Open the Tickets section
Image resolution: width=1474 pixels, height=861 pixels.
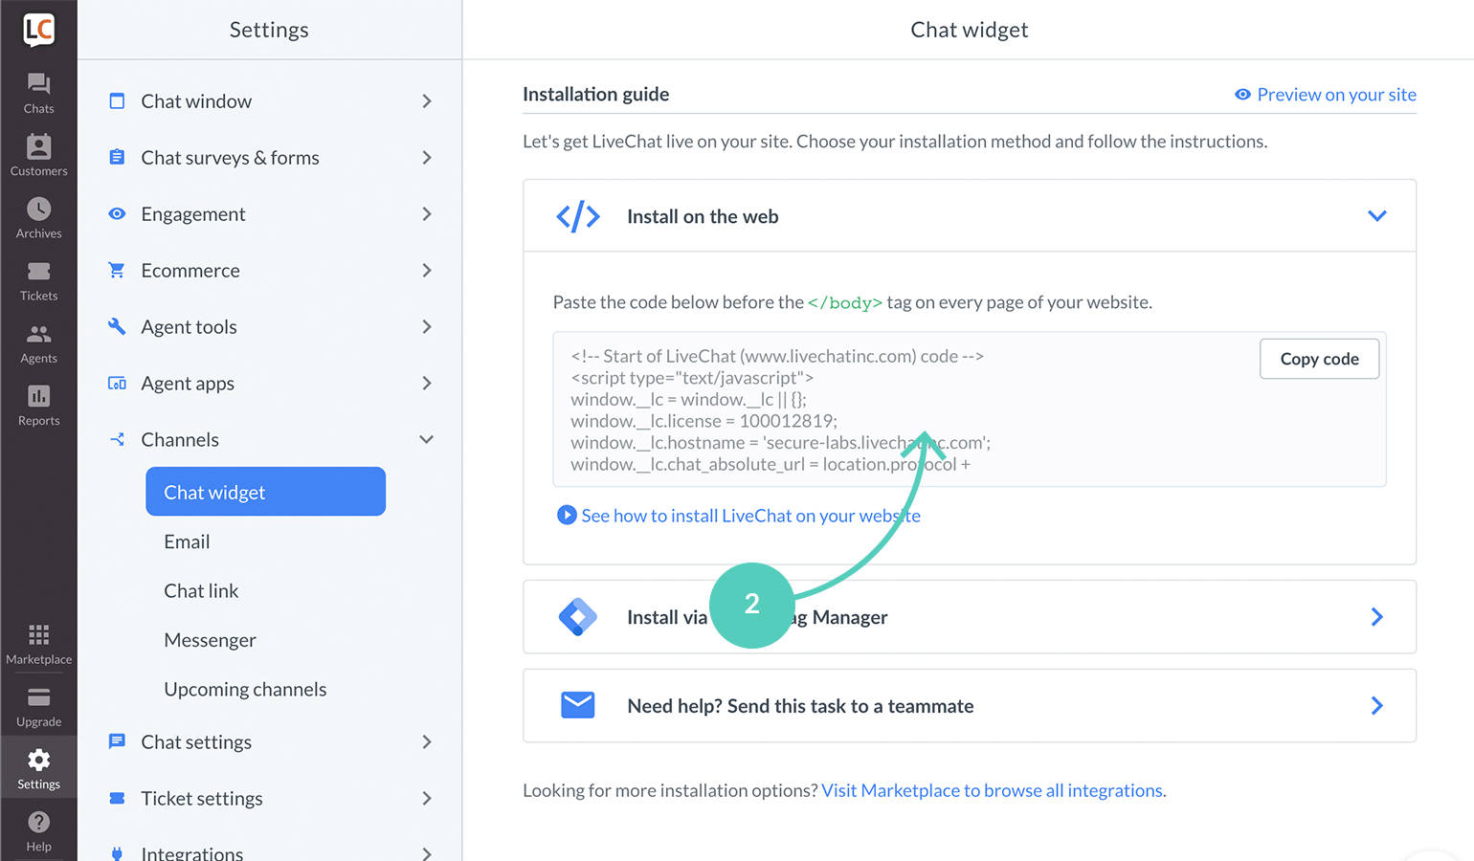[38, 279]
